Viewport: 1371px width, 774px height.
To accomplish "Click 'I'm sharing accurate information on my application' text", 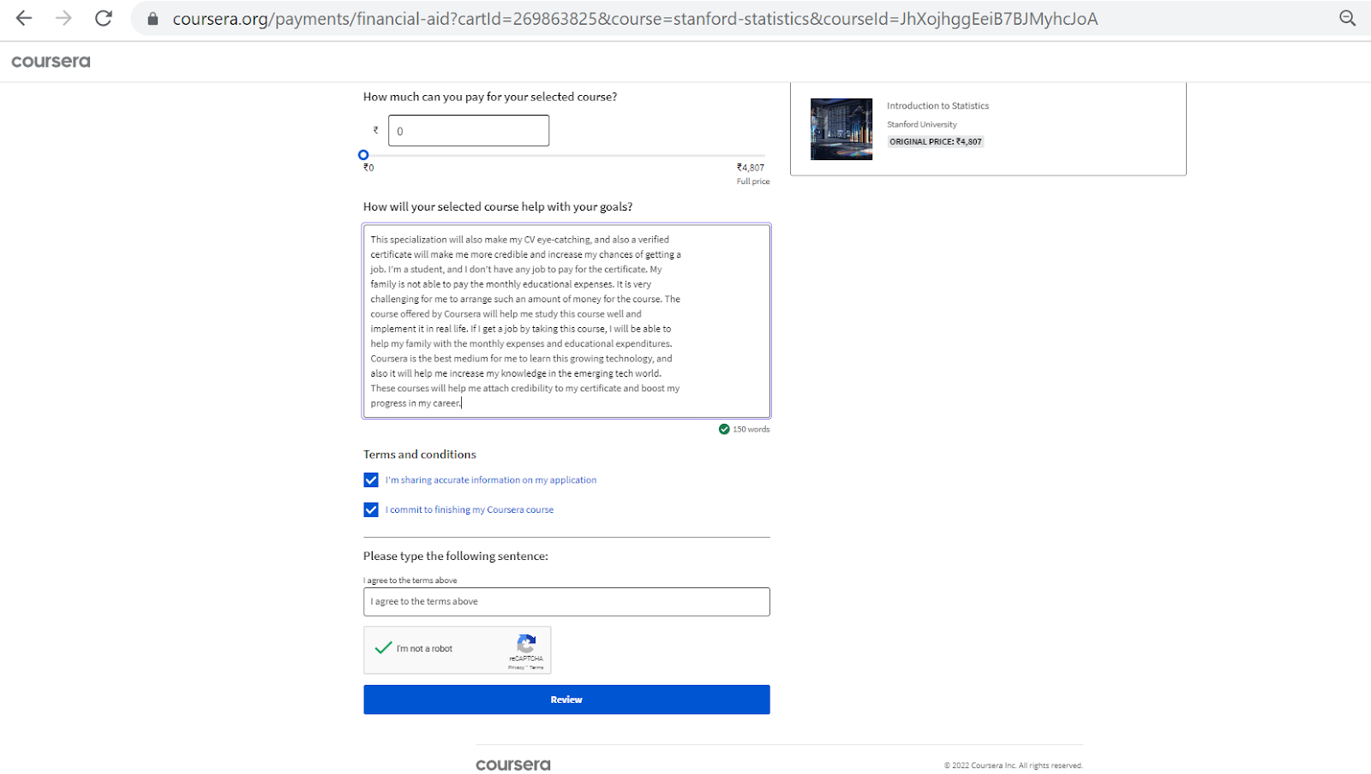I will coord(491,480).
